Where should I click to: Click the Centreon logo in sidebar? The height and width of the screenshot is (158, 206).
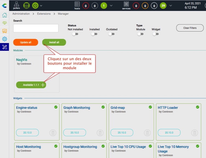click(x=4, y=5)
